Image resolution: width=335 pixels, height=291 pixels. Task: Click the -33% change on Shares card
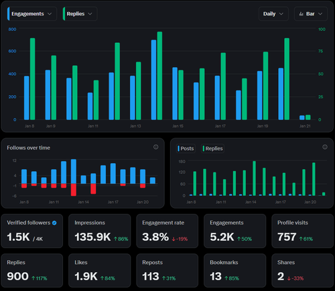295,278
